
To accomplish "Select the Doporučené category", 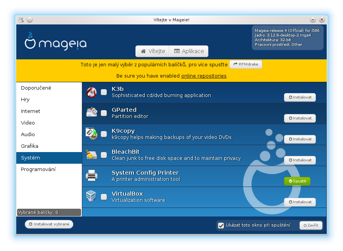I will coord(49,88).
